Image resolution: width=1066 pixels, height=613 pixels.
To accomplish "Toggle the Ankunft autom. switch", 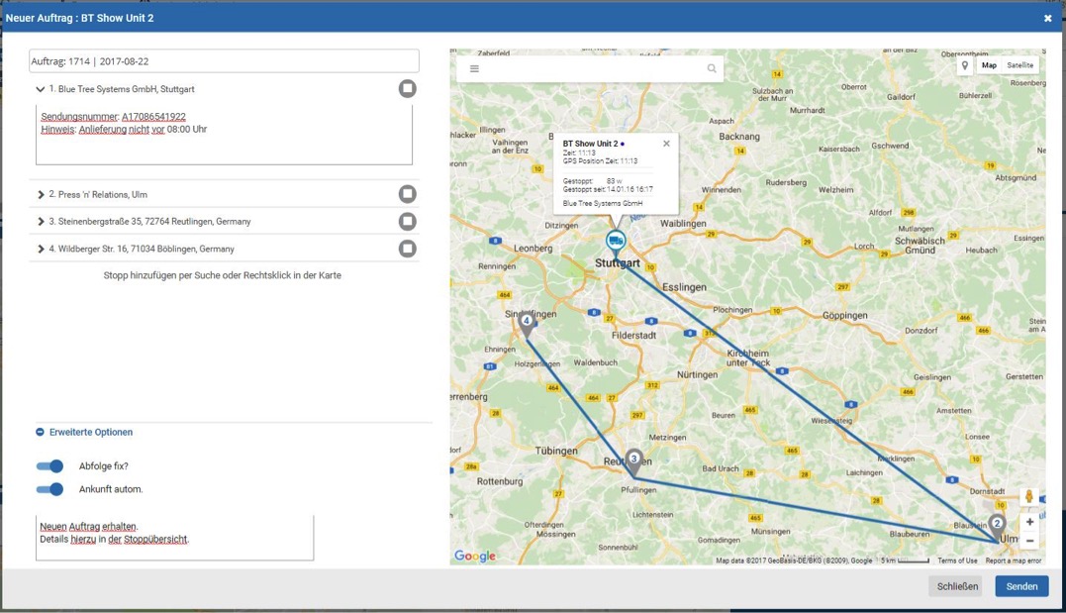I will tap(49, 489).
